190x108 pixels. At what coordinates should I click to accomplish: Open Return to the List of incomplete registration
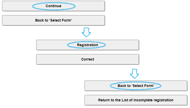136,100
